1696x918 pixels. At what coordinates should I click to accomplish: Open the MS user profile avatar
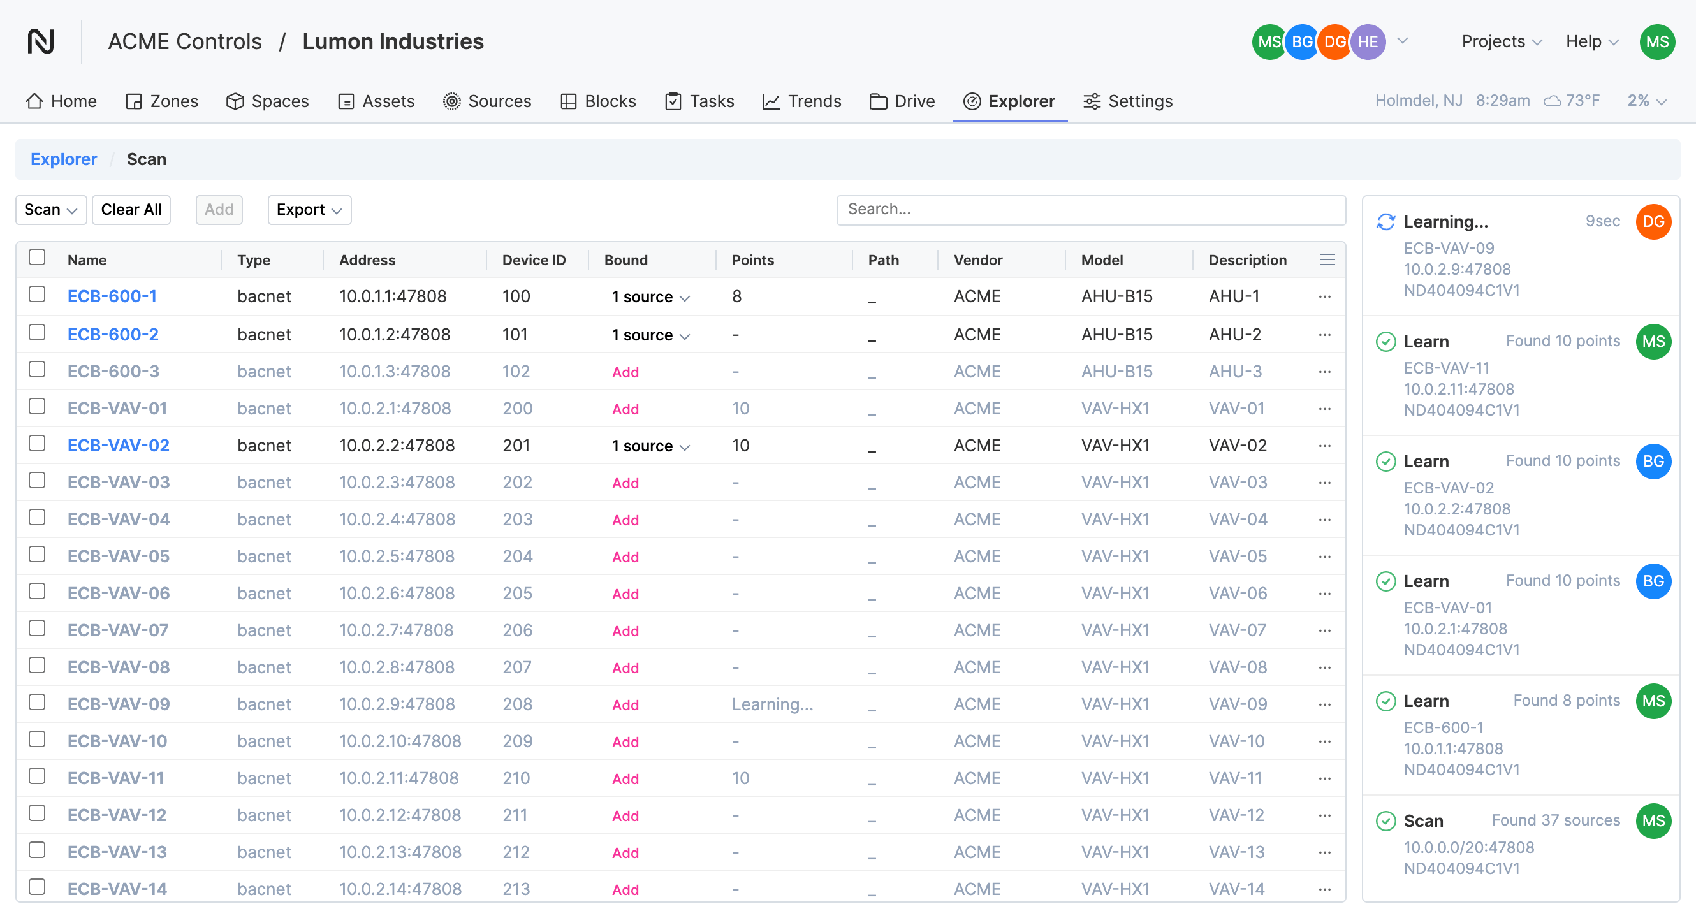point(1656,41)
